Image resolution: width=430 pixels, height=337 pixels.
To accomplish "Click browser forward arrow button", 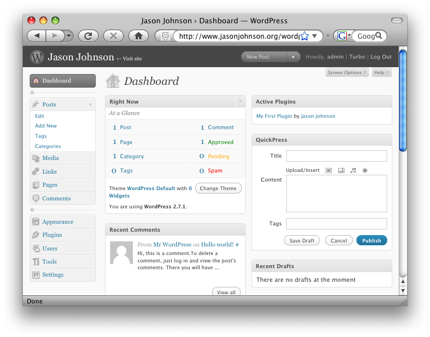I will 55,36.
